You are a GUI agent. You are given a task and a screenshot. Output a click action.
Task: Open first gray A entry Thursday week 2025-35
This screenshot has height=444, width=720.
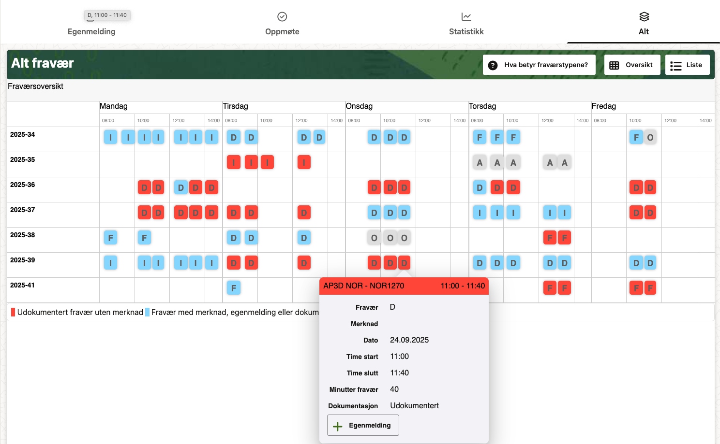point(480,162)
